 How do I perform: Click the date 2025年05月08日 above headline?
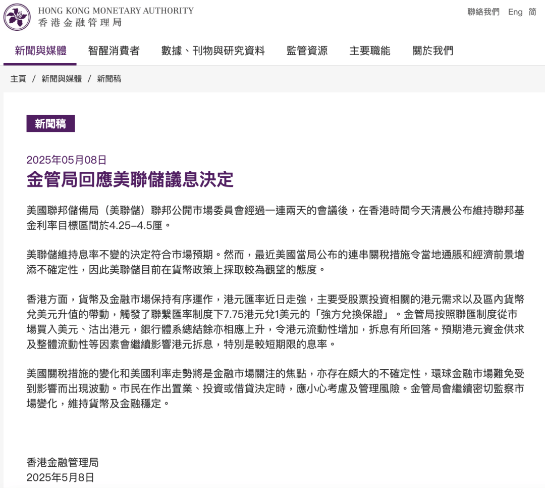67,160
